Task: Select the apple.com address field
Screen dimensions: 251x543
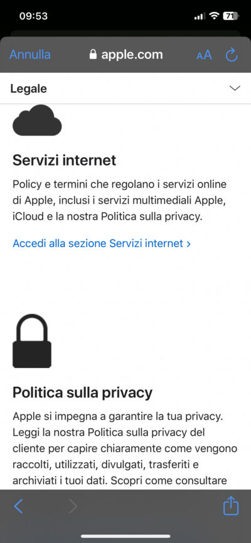Action: tap(126, 55)
